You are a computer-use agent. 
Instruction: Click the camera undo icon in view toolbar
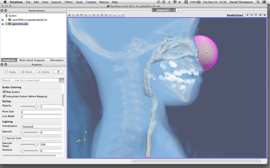[69, 15]
